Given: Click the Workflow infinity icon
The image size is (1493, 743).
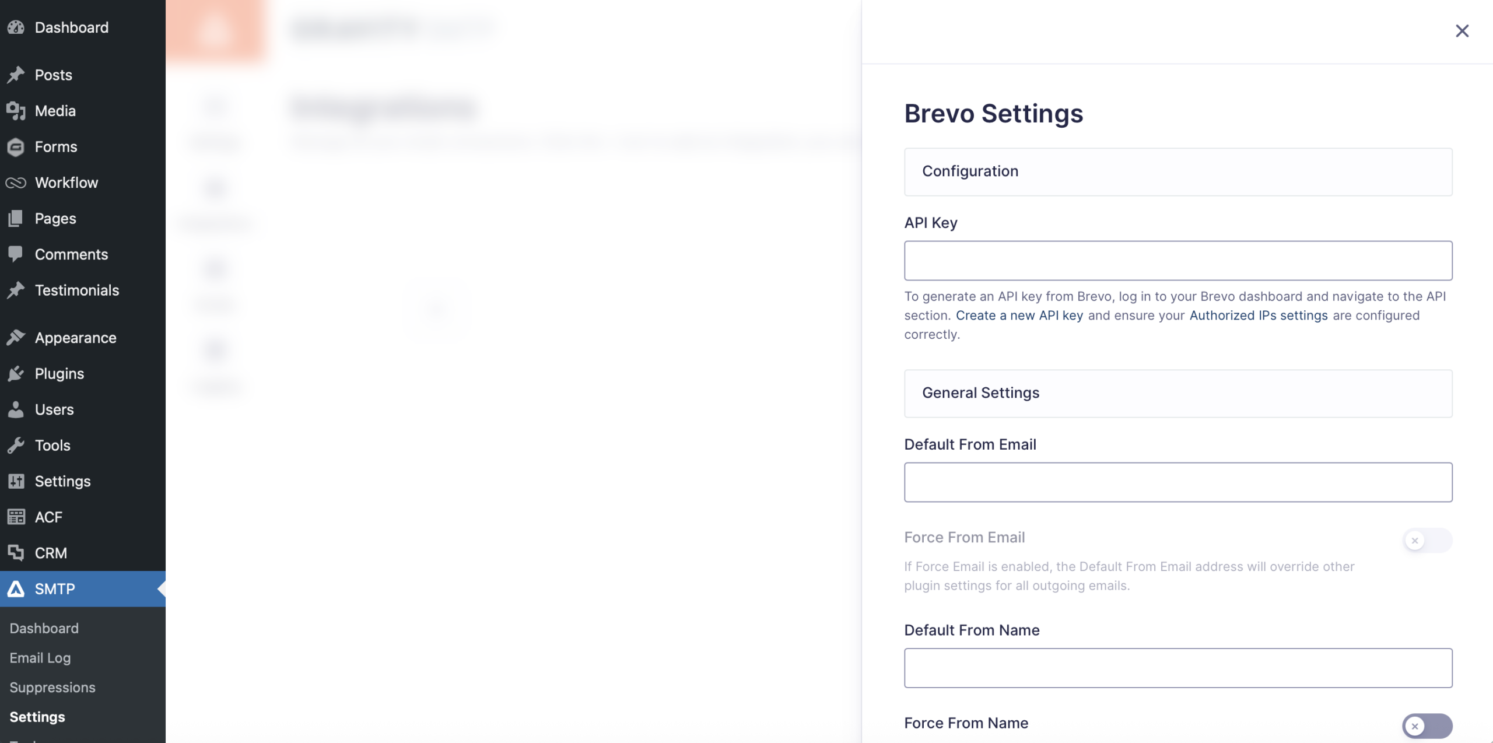Looking at the screenshot, I should click(x=16, y=183).
